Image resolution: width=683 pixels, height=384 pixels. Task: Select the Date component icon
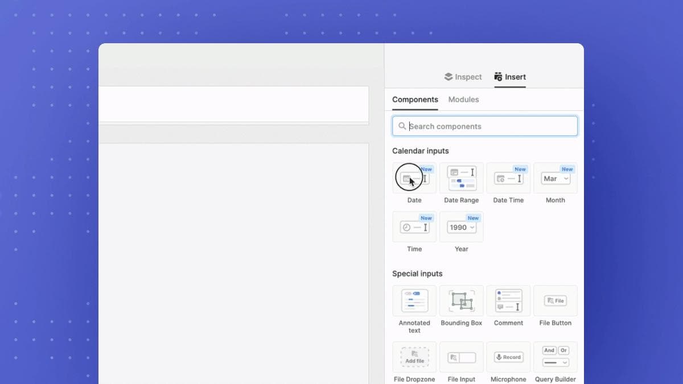(414, 178)
